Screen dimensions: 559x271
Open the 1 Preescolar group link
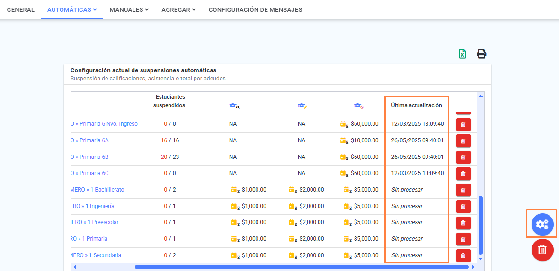pos(95,222)
